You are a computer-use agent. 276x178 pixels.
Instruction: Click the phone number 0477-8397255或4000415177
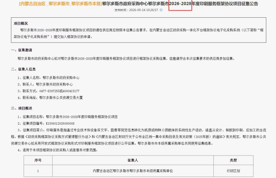59,91
